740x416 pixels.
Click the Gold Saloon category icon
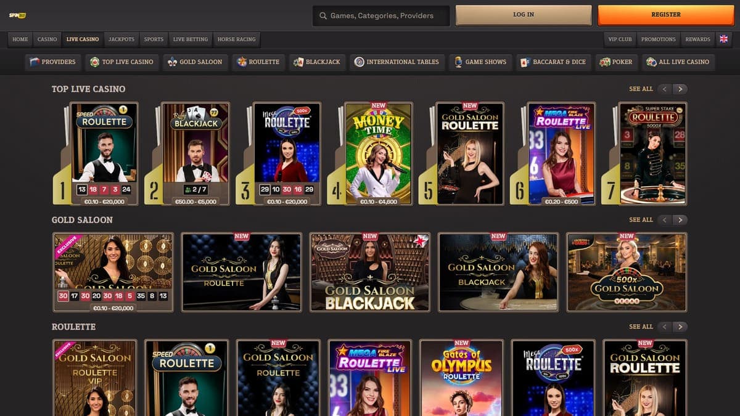(172, 62)
